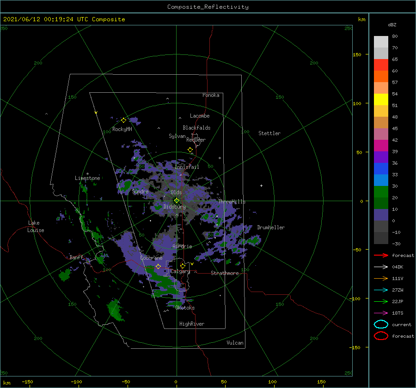Click the Vulcan city label

coord(235,343)
